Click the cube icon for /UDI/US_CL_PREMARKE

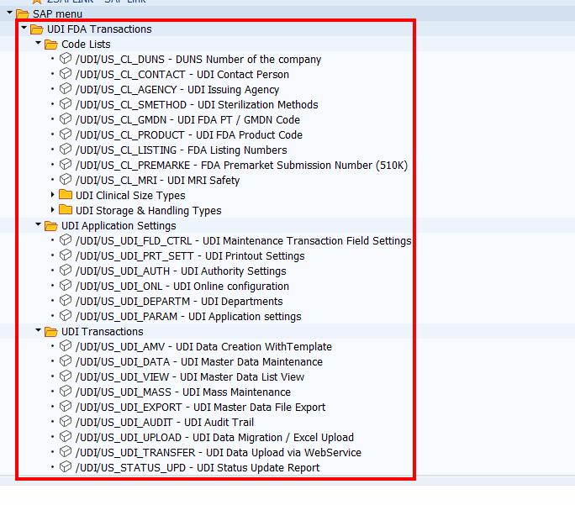tap(66, 165)
